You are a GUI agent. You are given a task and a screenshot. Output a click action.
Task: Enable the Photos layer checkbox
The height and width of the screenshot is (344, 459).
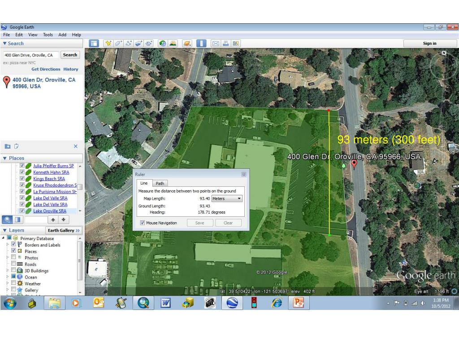13,257
